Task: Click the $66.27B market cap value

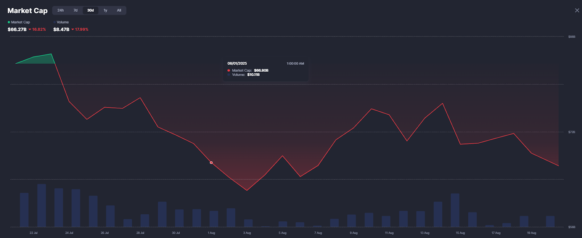Action: tap(17, 29)
